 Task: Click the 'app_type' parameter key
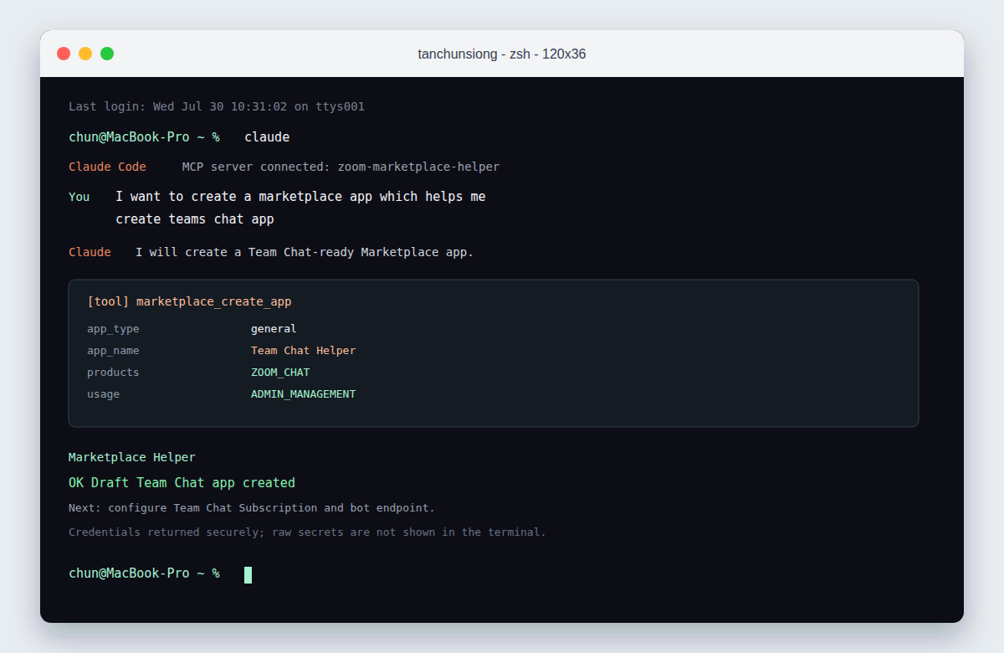click(113, 329)
